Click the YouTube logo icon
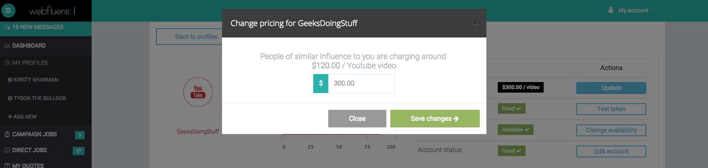Viewport: 708px width, 168px height. click(x=198, y=92)
